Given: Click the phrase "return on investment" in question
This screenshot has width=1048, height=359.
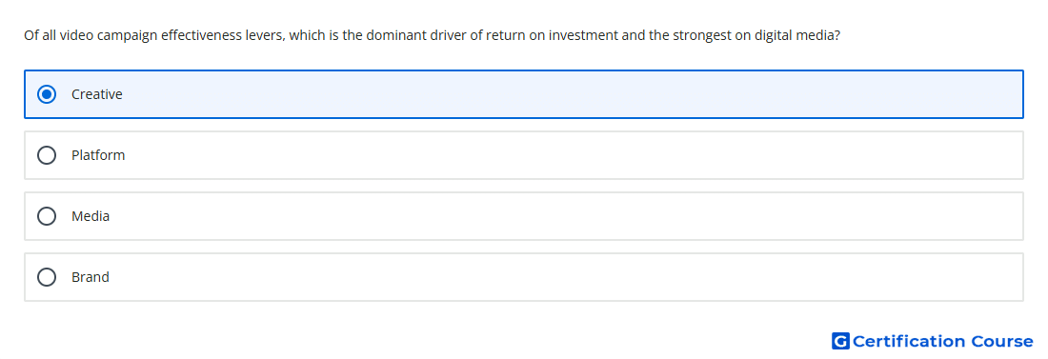Looking at the screenshot, I should click(552, 35).
